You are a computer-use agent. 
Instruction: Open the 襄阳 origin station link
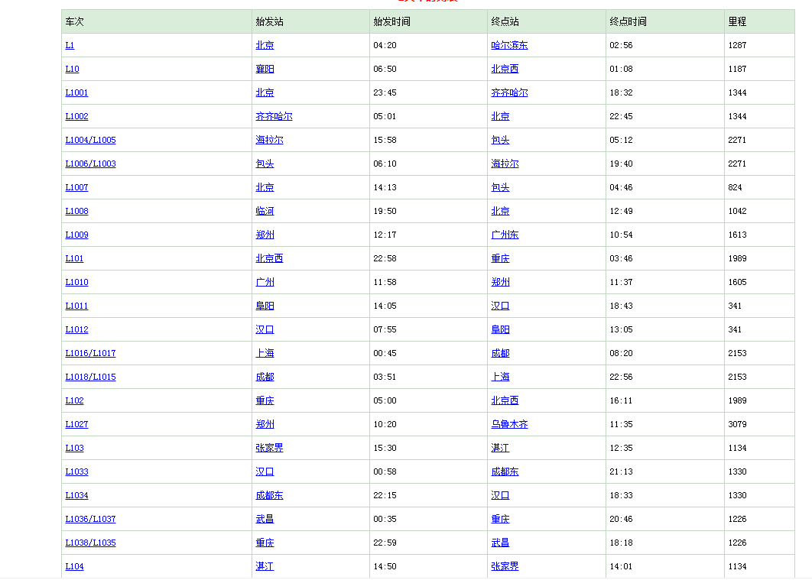[x=265, y=69]
